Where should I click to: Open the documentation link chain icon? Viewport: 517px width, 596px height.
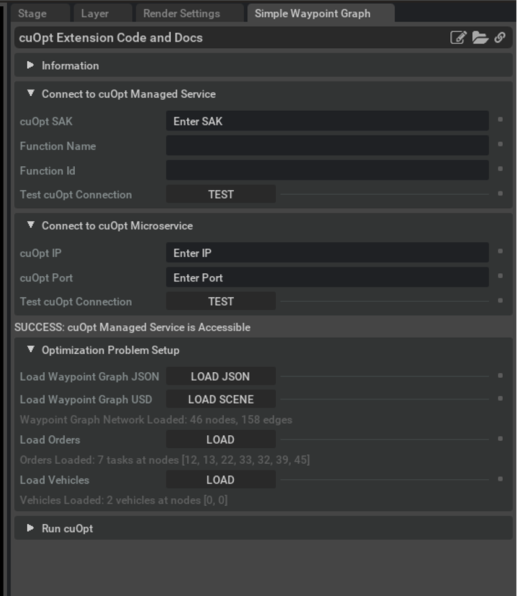[x=500, y=38]
